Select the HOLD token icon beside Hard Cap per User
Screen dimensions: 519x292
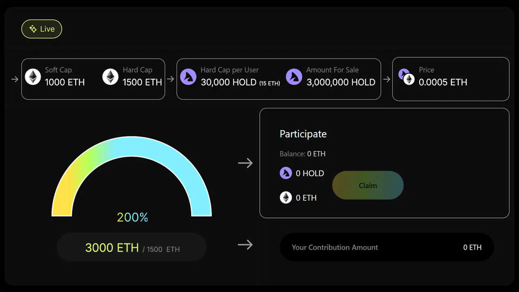[189, 77]
